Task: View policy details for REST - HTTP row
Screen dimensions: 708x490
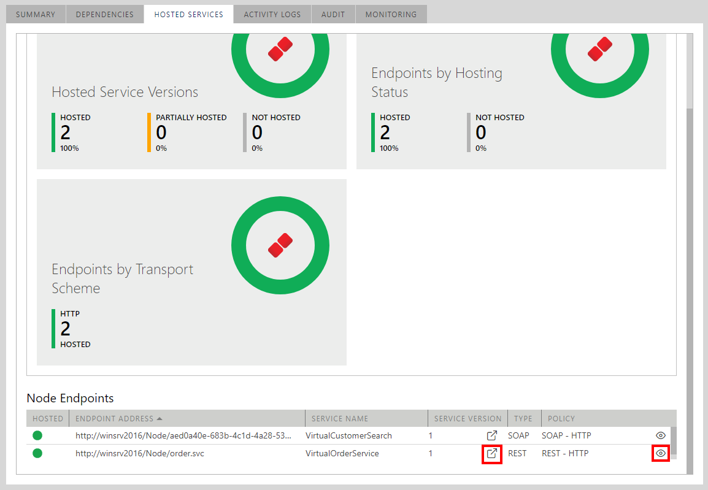Action: (660, 454)
